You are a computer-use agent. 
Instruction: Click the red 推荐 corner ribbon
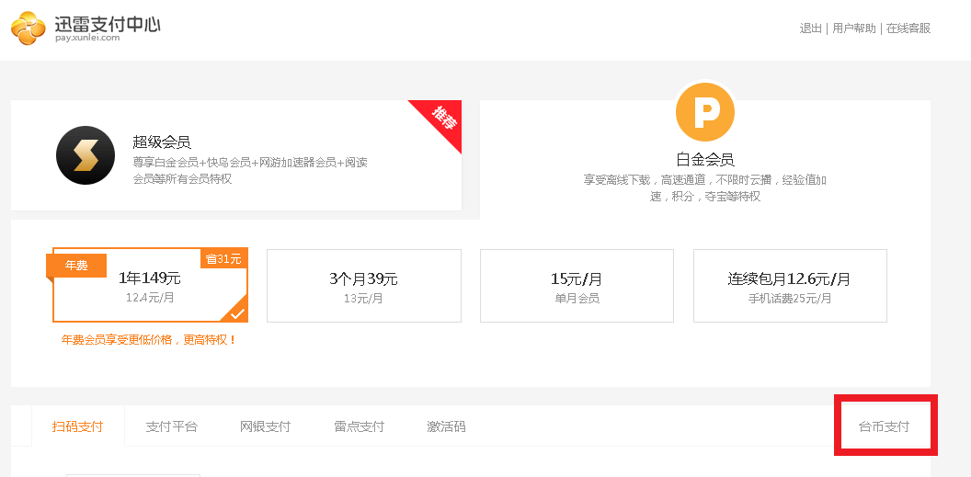pos(440,121)
